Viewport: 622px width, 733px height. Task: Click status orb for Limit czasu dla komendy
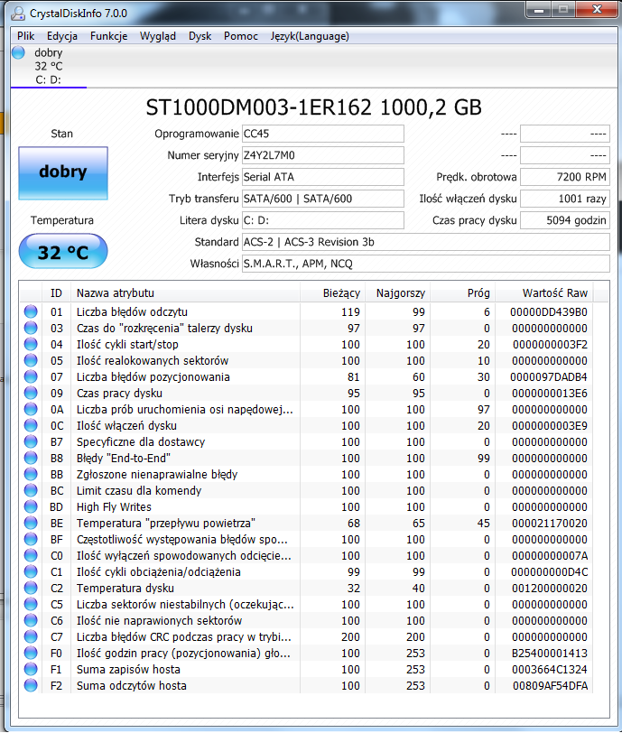[x=31, y=490]
